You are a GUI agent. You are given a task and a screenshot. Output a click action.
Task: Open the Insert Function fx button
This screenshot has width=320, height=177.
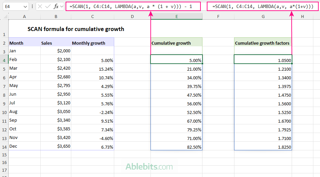pos(56,7)
